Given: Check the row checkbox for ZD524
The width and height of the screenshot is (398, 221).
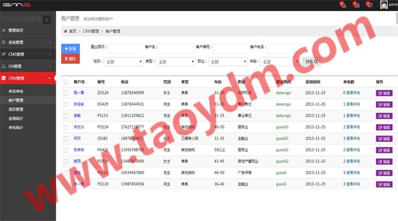Looking at the screenshot, I should coord(66,93).
